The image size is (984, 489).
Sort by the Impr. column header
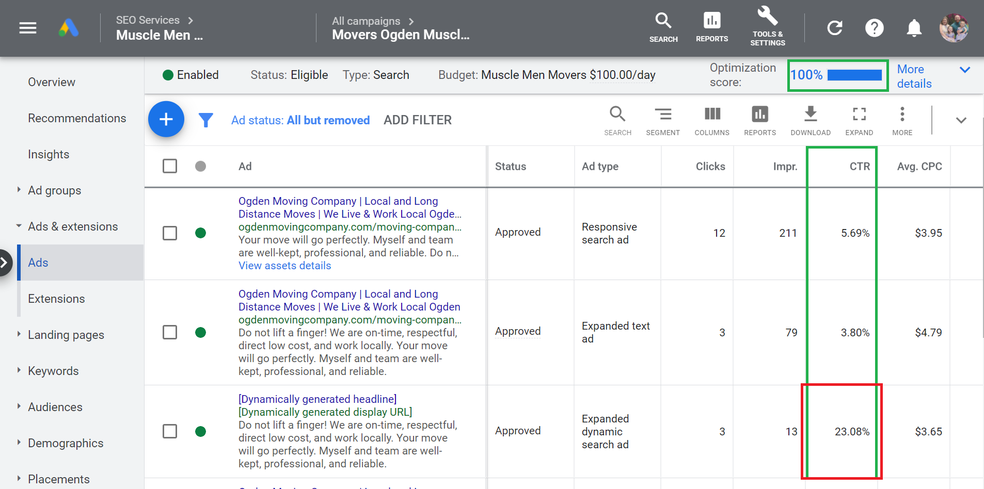pyautogui.click(x=785, y=167)
